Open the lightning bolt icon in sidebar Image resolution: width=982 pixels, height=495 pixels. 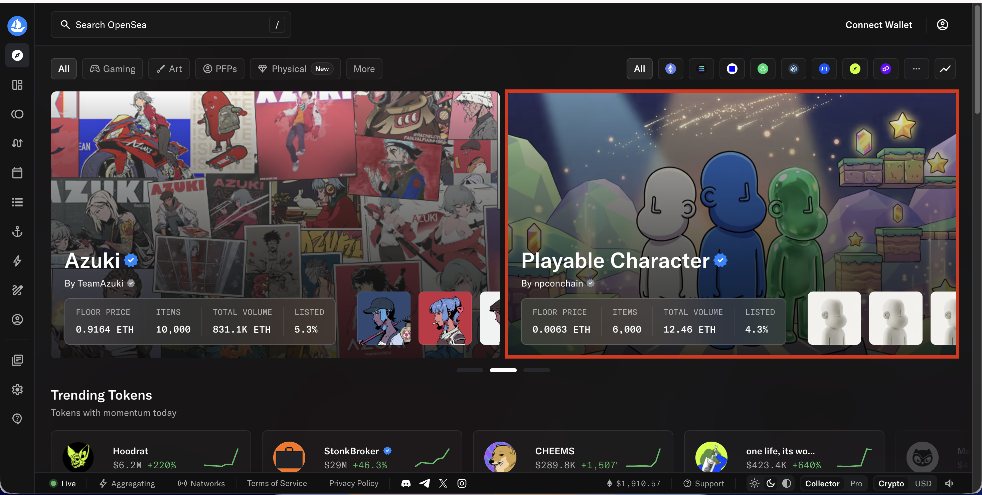(17, 261)
